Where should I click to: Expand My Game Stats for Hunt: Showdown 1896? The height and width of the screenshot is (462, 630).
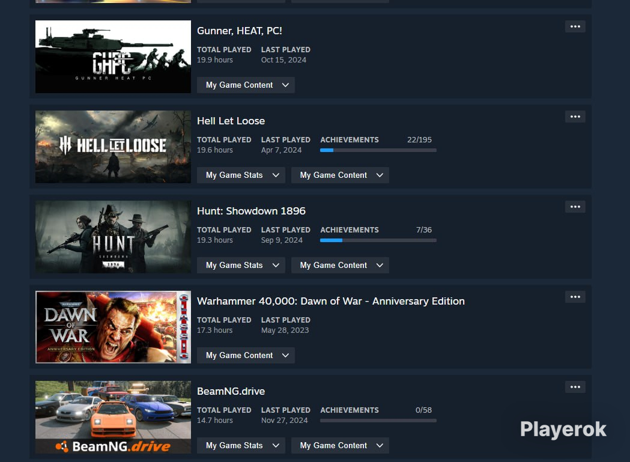coord(241,265)
